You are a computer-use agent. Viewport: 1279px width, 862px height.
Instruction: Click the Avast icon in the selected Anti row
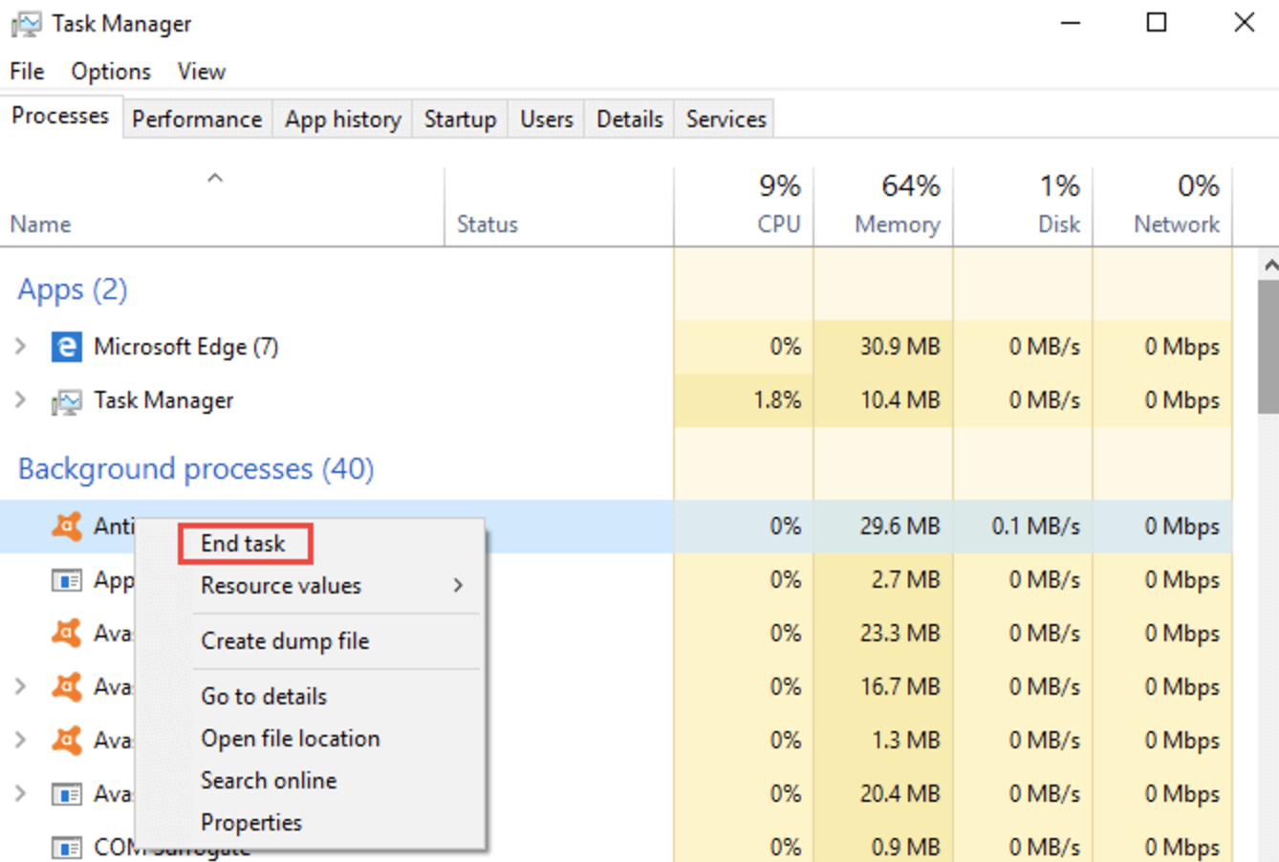point(66,526)
